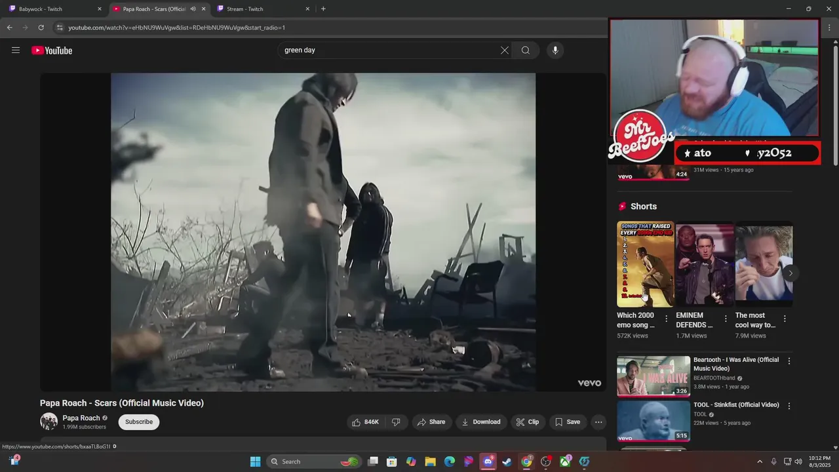Open the 'Which 2000 emo song' short thumbnail
Screen dimensions: 839x472
click(646, 264)
